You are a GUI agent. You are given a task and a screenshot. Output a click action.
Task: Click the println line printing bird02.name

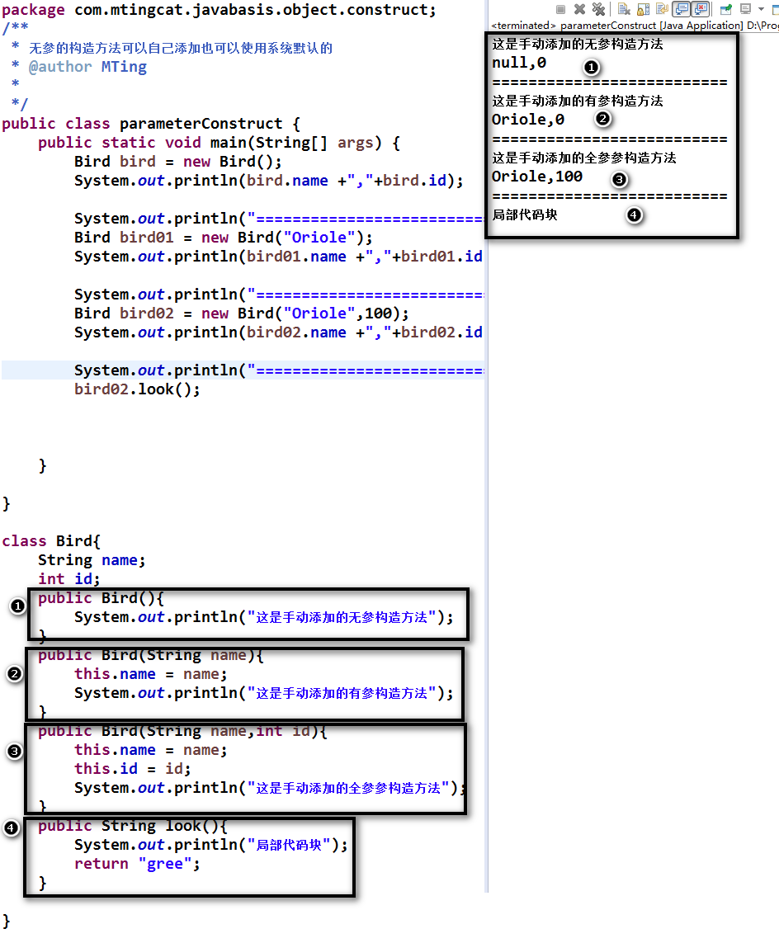click(x=278, y=332)
